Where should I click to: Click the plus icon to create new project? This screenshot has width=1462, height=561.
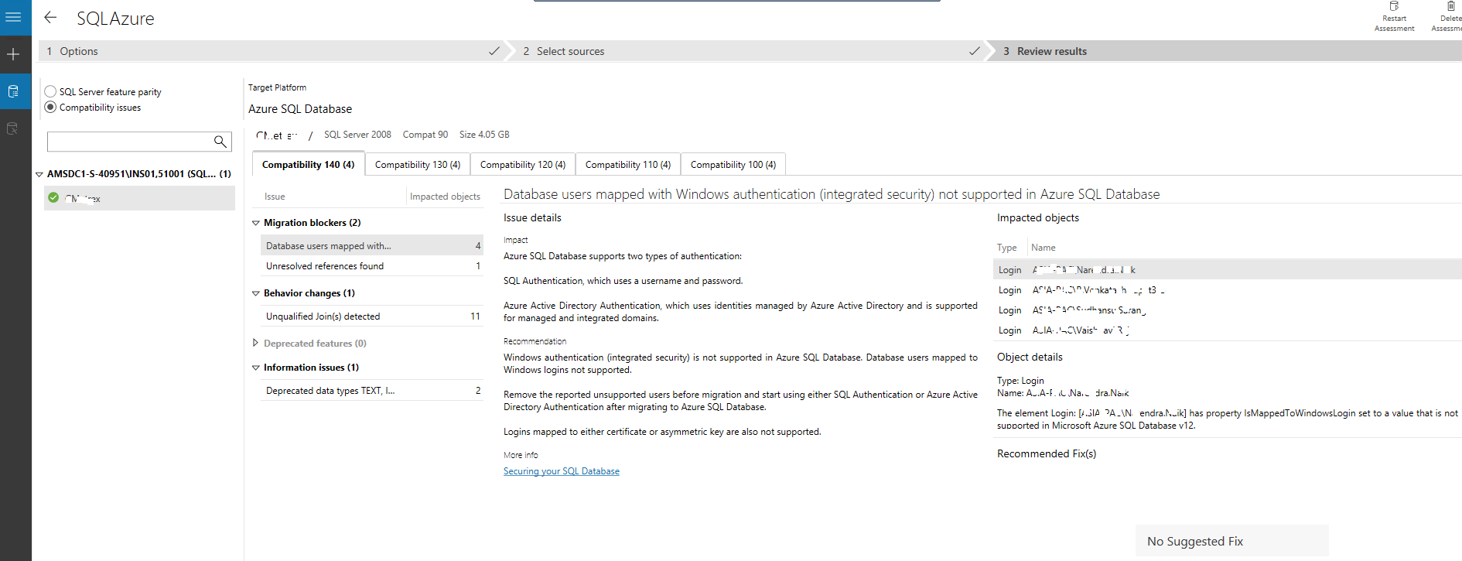(13, 54)
